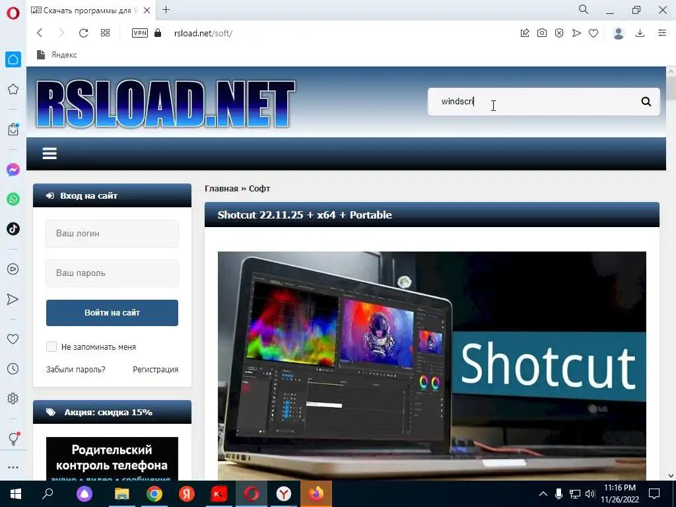Open TikTok in the sidebar
Screen dimensions: 676x507
[x=13, y=229]
